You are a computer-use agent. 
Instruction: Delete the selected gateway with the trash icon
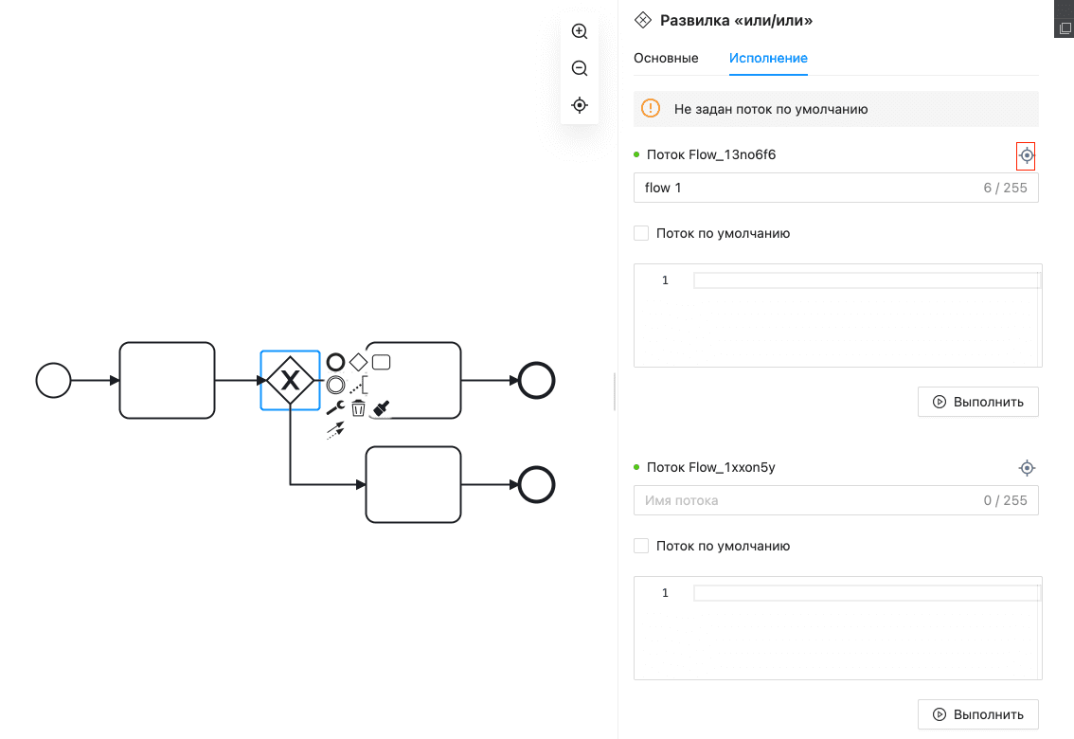[x=358, y=408]
